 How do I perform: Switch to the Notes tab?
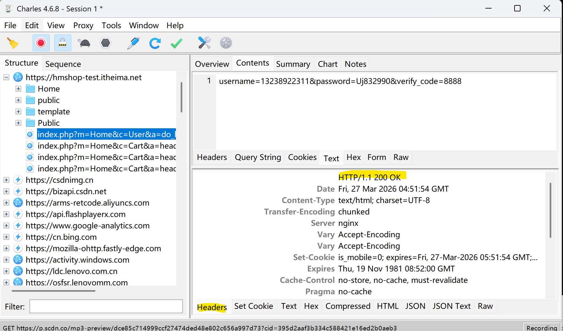point(355,64)
